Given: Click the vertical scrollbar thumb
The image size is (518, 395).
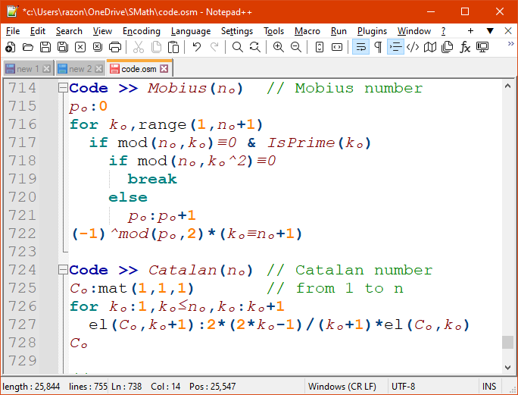Looking at the screenshot, I should (x=507, y=342).
